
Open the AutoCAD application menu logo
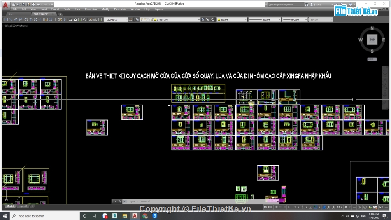click(x=5, y=5)
